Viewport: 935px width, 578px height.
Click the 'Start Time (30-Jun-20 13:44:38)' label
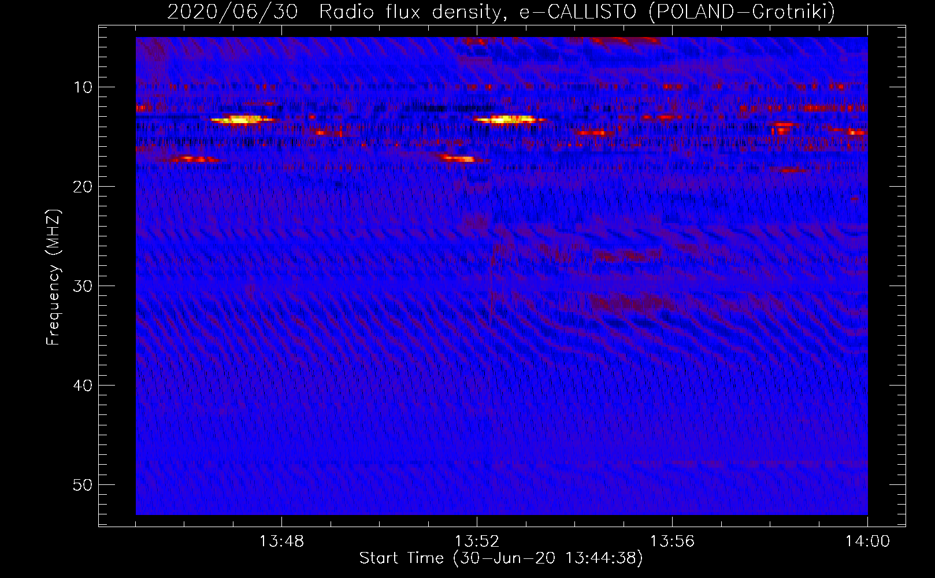(x=501, y=558)
